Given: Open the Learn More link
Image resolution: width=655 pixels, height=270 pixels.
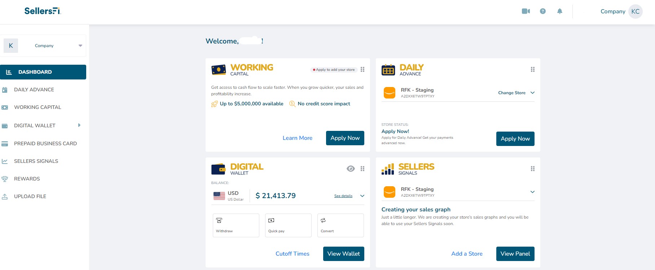Looking at the screenshot, I should (298, 138).
